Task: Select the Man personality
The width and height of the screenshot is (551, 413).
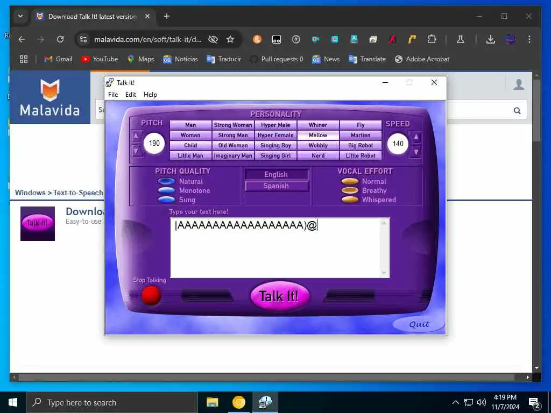Action: tap(190, 125)
